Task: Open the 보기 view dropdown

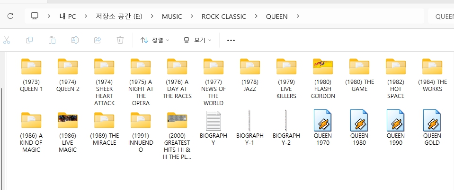Action: [198, 40]
